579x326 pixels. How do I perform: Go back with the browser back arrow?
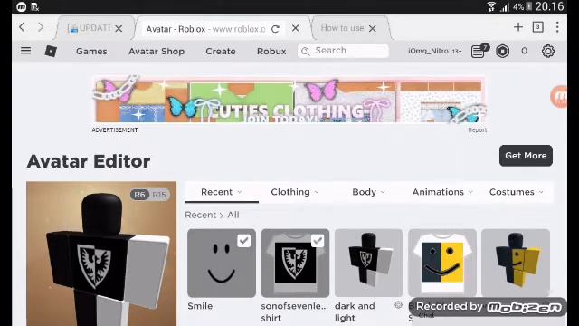click(22, 27)
